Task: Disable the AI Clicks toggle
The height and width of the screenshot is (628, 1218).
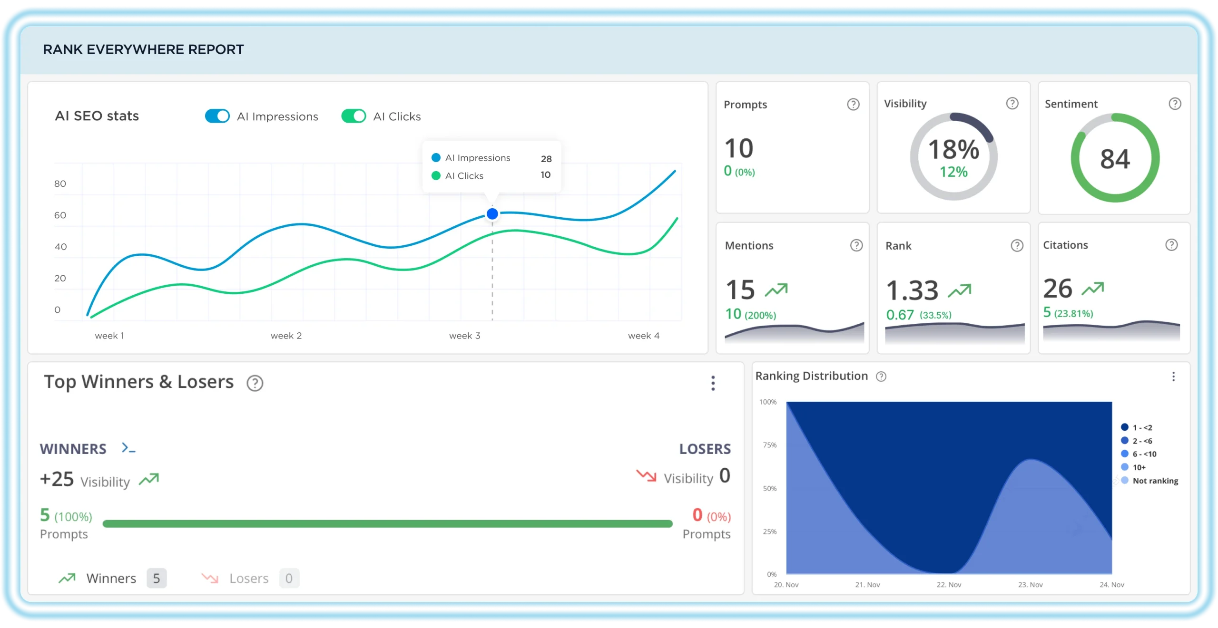Action: click(x=353, y=116)
